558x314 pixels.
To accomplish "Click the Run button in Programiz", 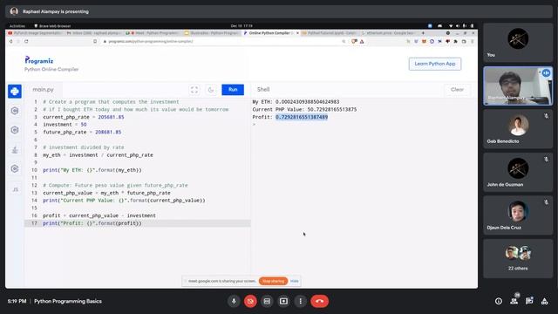I will click(233, 89).
